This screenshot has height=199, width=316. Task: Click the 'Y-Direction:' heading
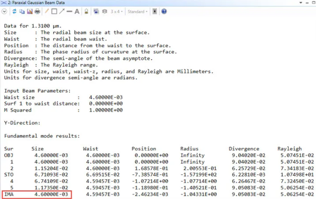pyautogui.click(x=22, y=123)
